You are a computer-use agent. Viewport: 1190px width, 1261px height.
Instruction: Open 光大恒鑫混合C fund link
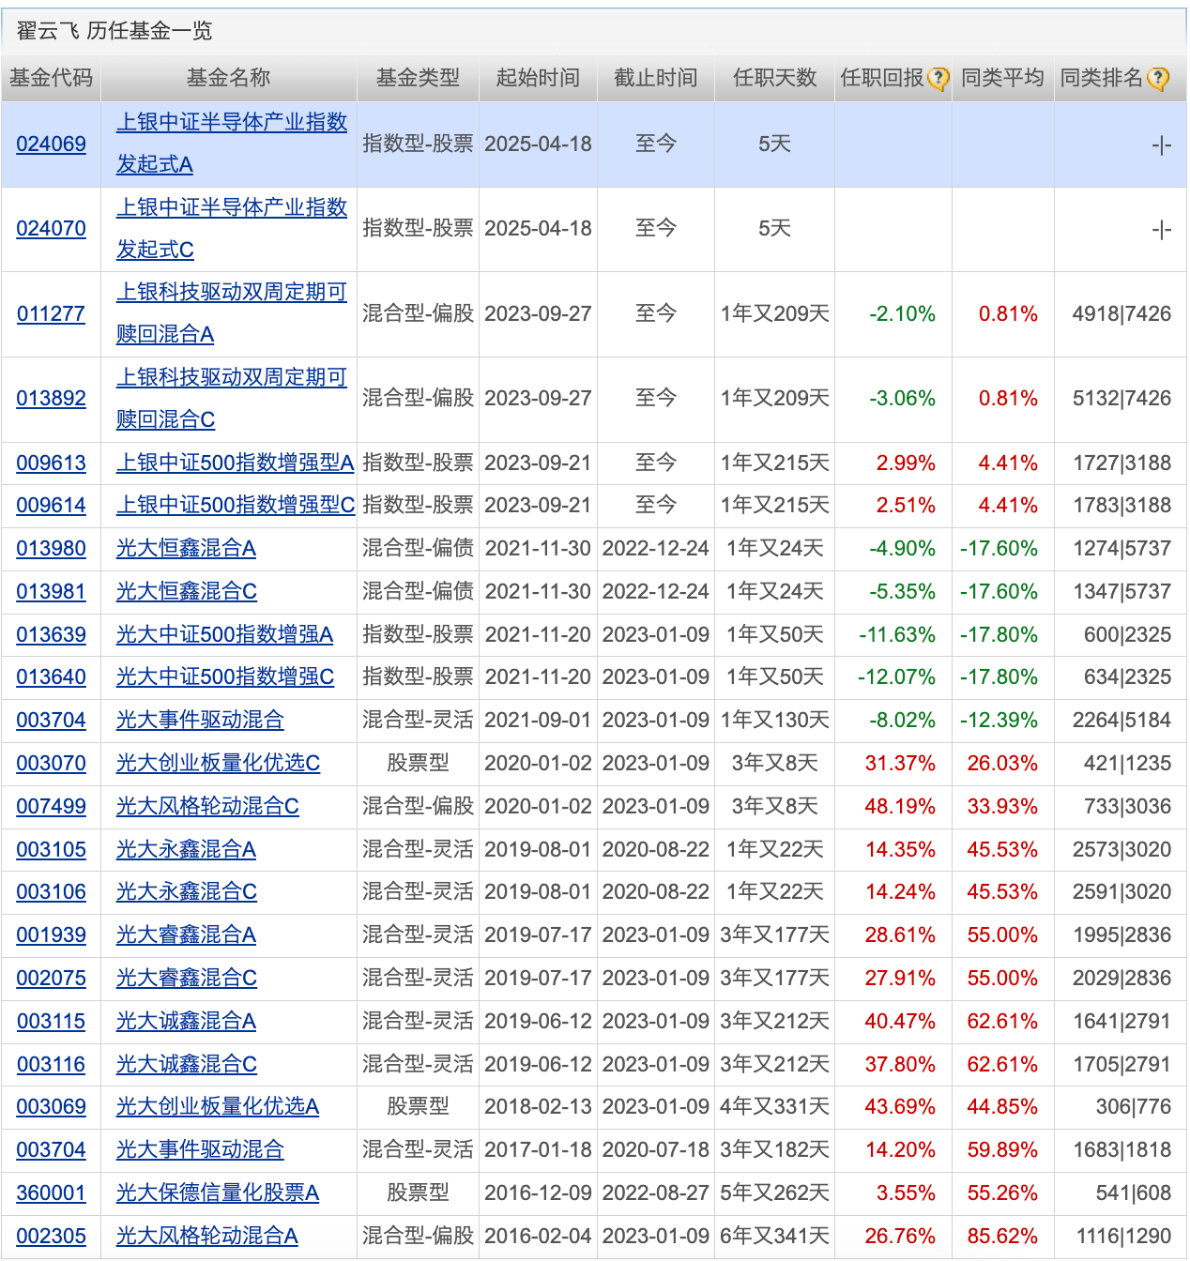187,591
